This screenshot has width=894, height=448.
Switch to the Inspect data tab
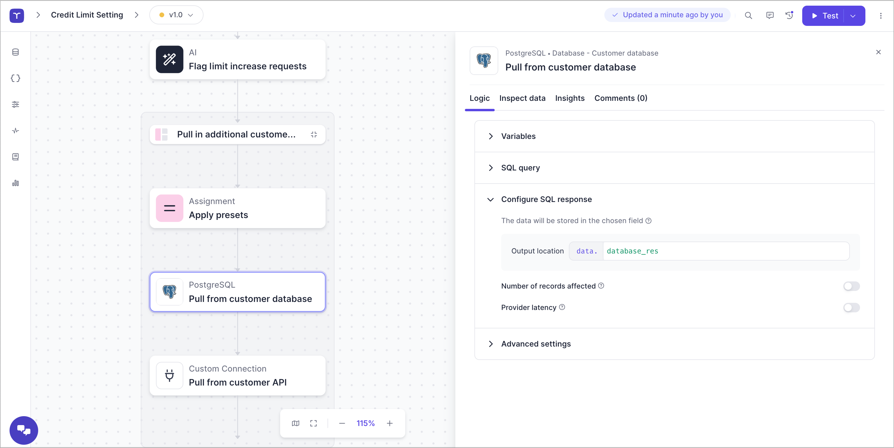coord(522,98)
